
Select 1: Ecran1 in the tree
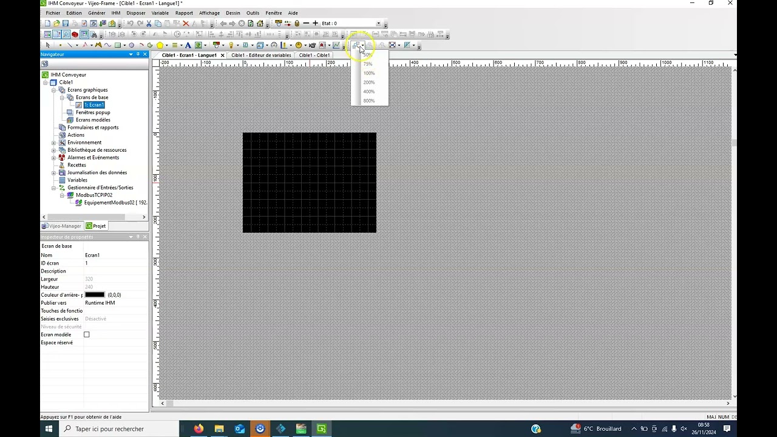click(94, 105)
